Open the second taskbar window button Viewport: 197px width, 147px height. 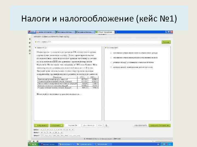[66, 144]
